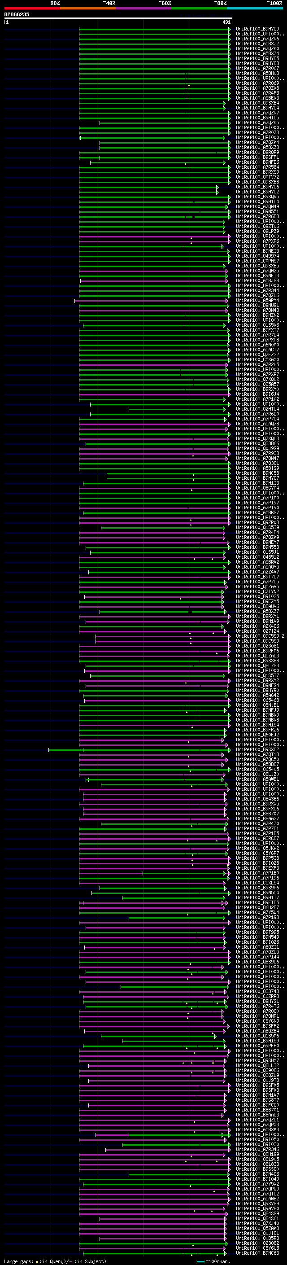The height and width of the screenshot is (1265, 287).
Task: Pick the hit UniRef100_A7QZL6
Action: point(257,296)
